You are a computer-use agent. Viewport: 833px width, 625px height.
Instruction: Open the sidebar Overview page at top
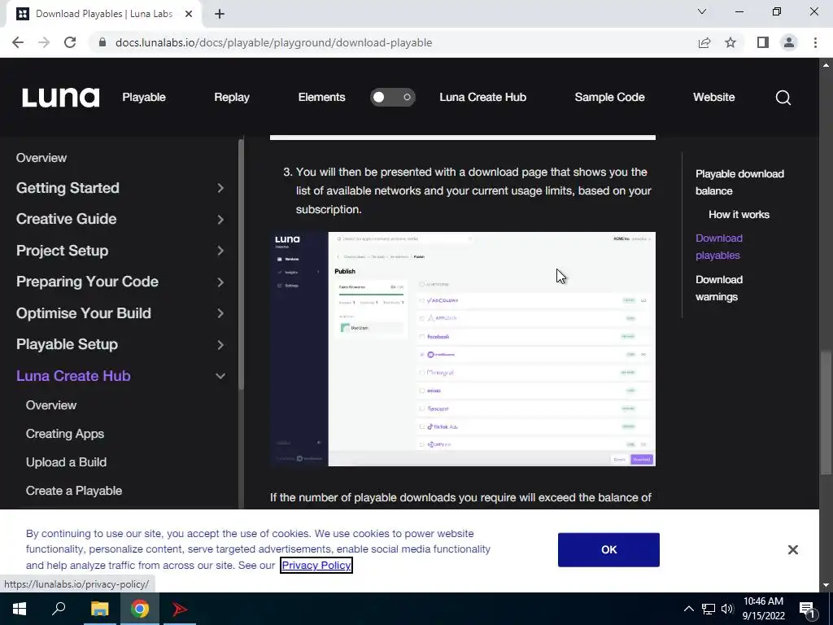[x=41, y=158]
